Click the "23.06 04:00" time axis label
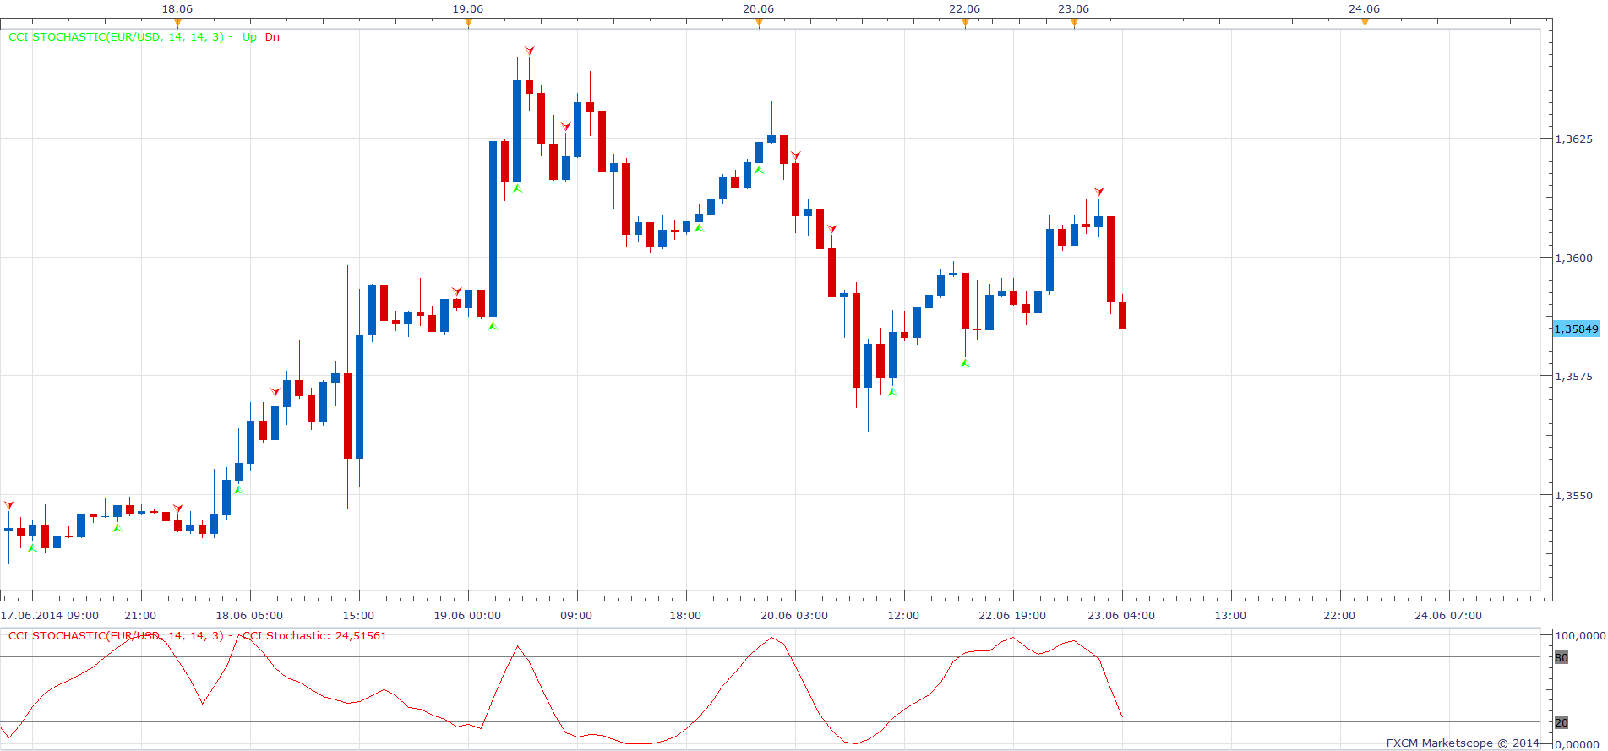Image resolution: width=1608 pixels, height=751 pixels. (1121, 615)
